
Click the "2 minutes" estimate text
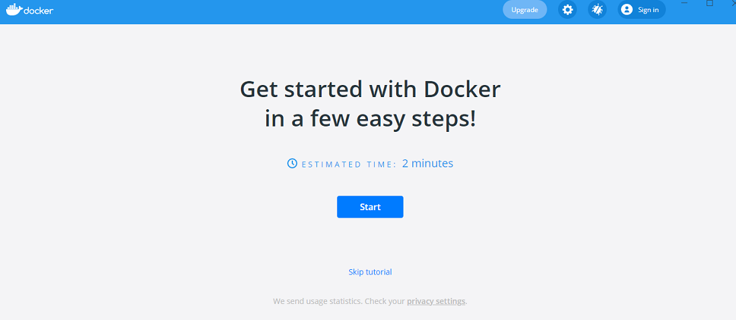[x=428, y=163]
